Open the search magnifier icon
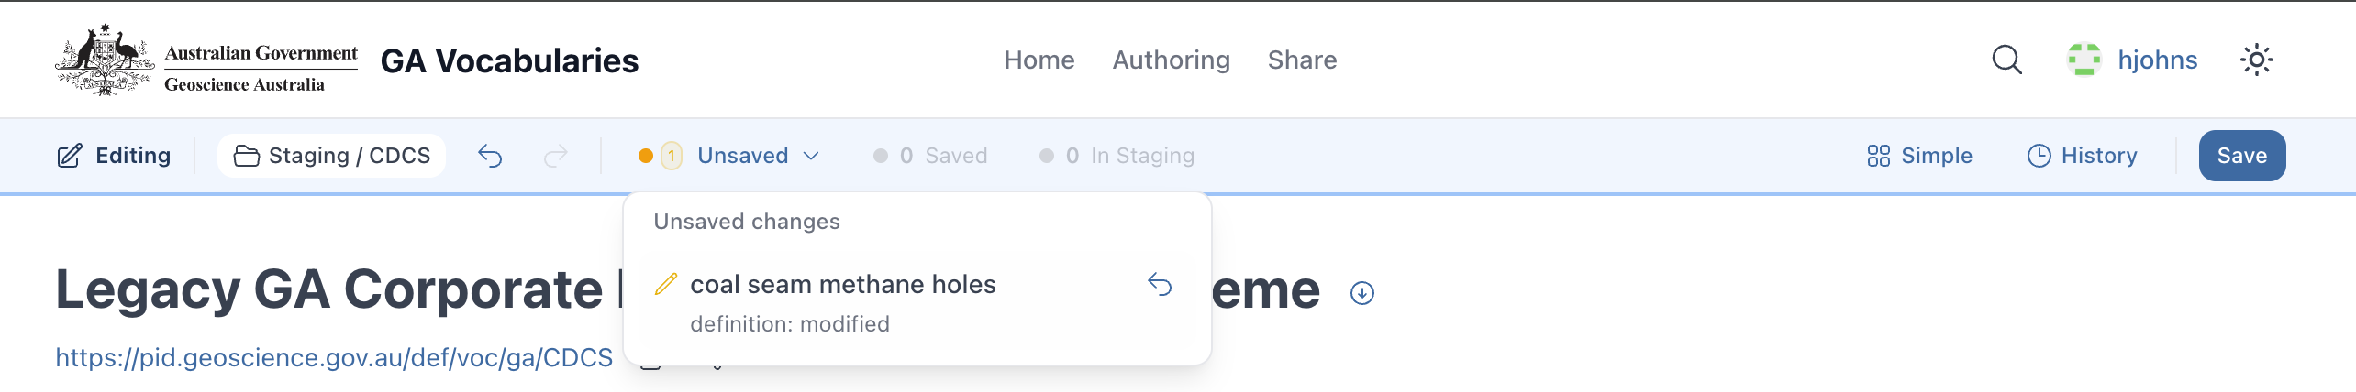Screen dimensions: 2356x392 click(2006, 60)
